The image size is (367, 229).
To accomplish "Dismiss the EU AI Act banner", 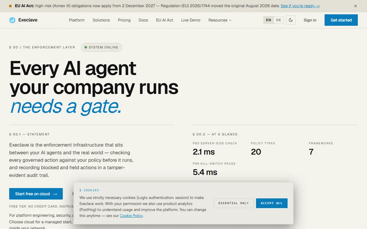I will pos(356,6).
